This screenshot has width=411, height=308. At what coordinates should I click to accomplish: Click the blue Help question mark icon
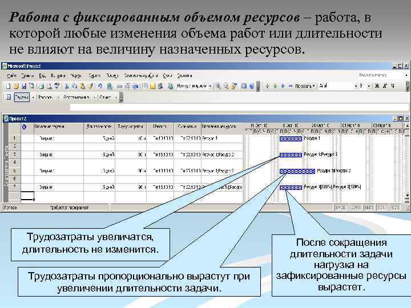252,86
